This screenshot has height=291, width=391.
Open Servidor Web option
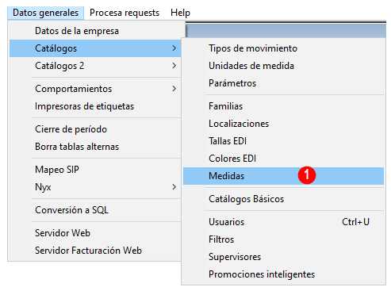[95, 233]
